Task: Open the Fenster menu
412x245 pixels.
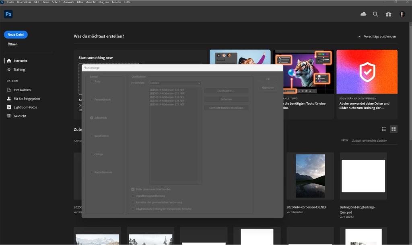Action: point(117,2)
